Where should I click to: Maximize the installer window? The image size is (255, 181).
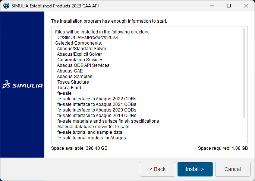pyautogui.click(x=229, y=6)
